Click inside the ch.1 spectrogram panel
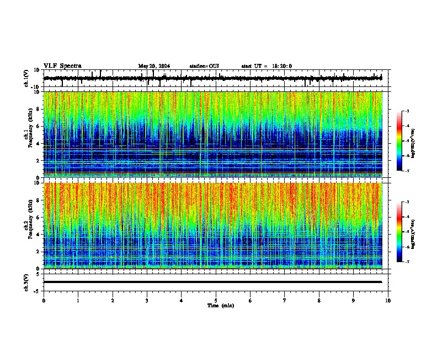 (213, 134)
